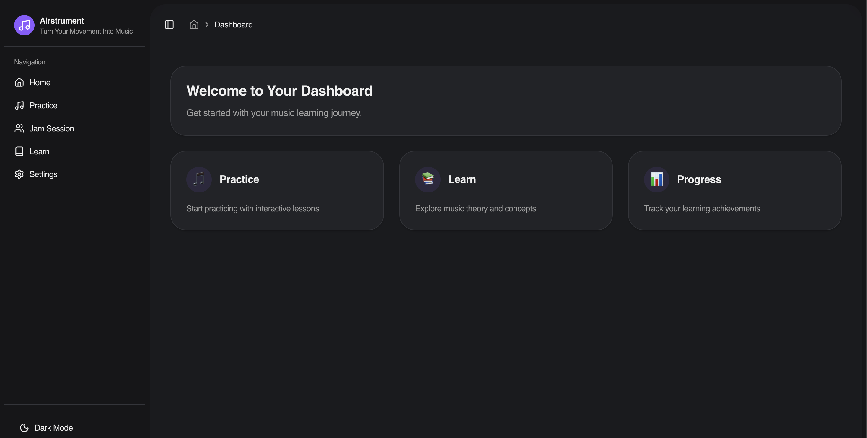The width and height of the screenshot is (867, 438).
Task: Click the home breadcrumb icon
Action: coord(194,24)
